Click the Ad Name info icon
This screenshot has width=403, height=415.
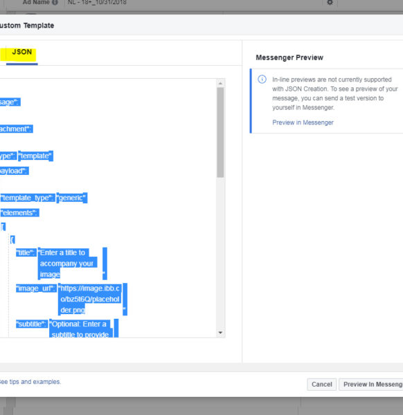click(55, 2)
